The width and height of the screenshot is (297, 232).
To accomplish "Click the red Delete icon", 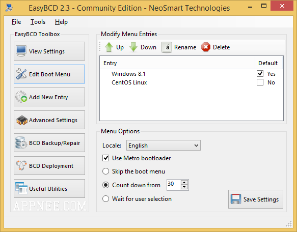I will [206, 47].
